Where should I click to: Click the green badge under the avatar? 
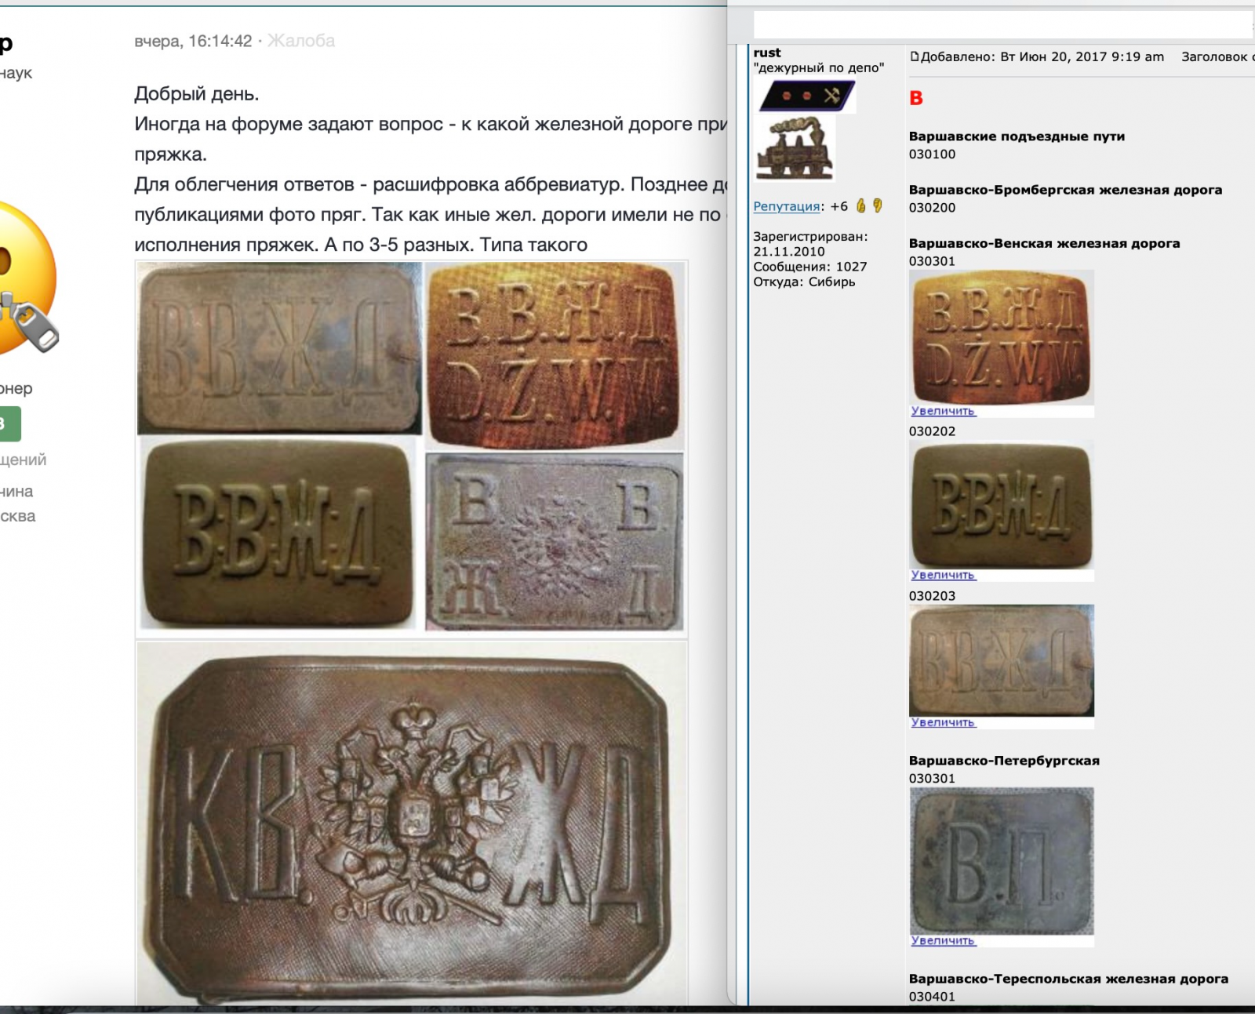click(x=9, y=424)
